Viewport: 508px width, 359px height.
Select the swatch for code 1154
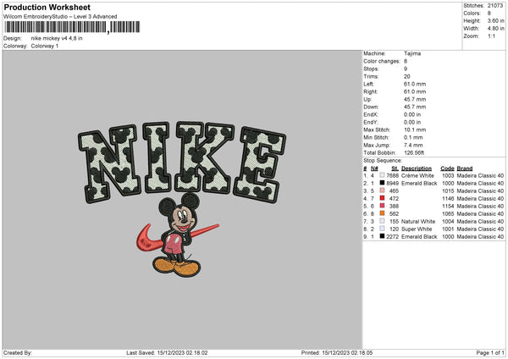click(x=382, y=206)
